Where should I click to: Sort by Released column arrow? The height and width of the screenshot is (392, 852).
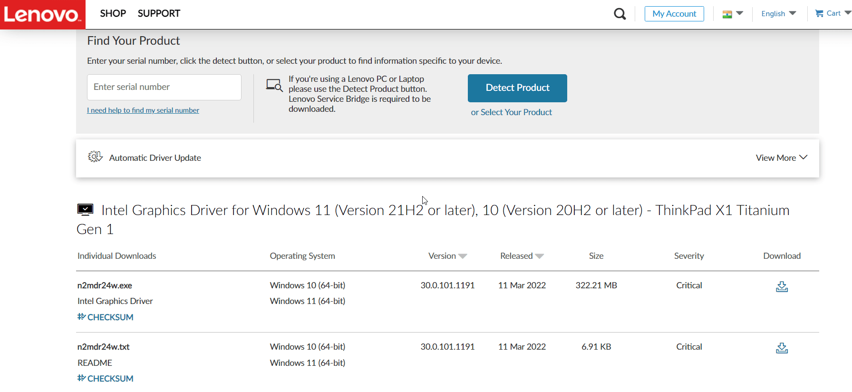point(539,256)
